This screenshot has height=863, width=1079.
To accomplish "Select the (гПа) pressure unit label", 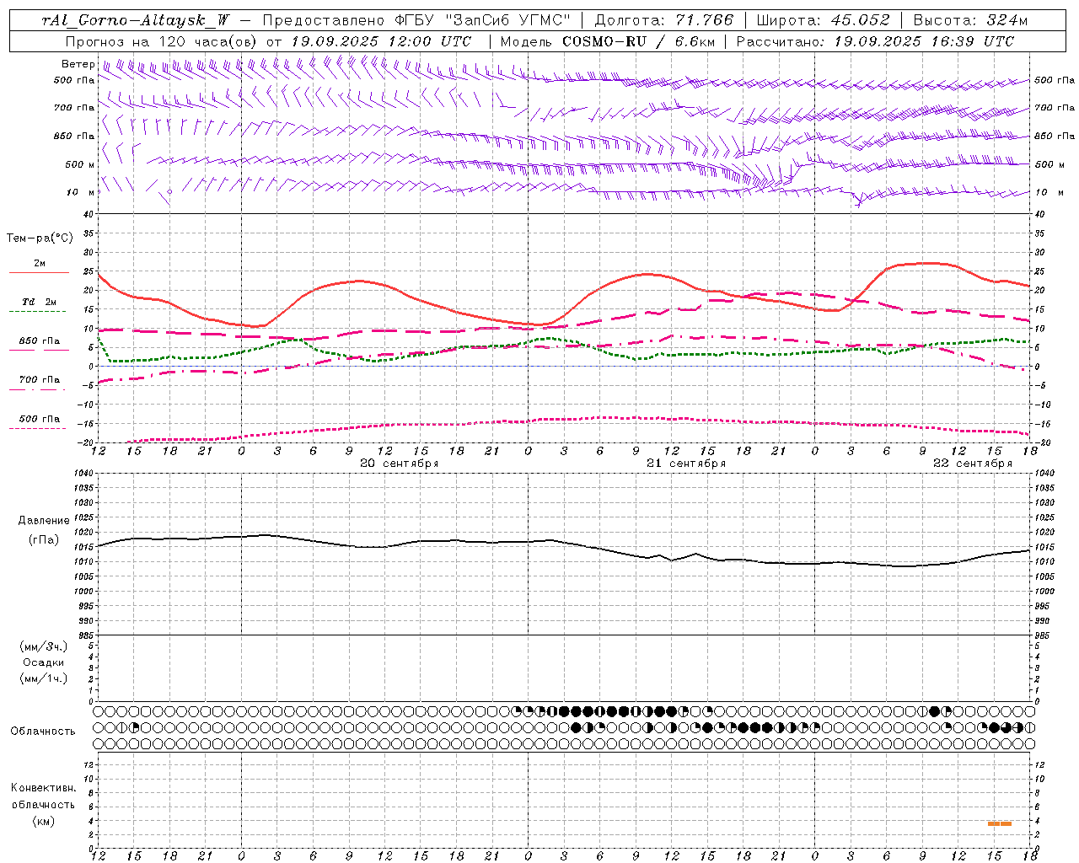I will (x=44, y=540).
